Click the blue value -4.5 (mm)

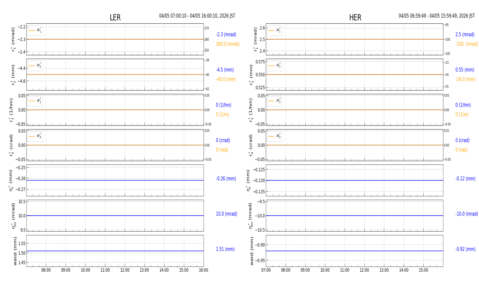point(225,70)
